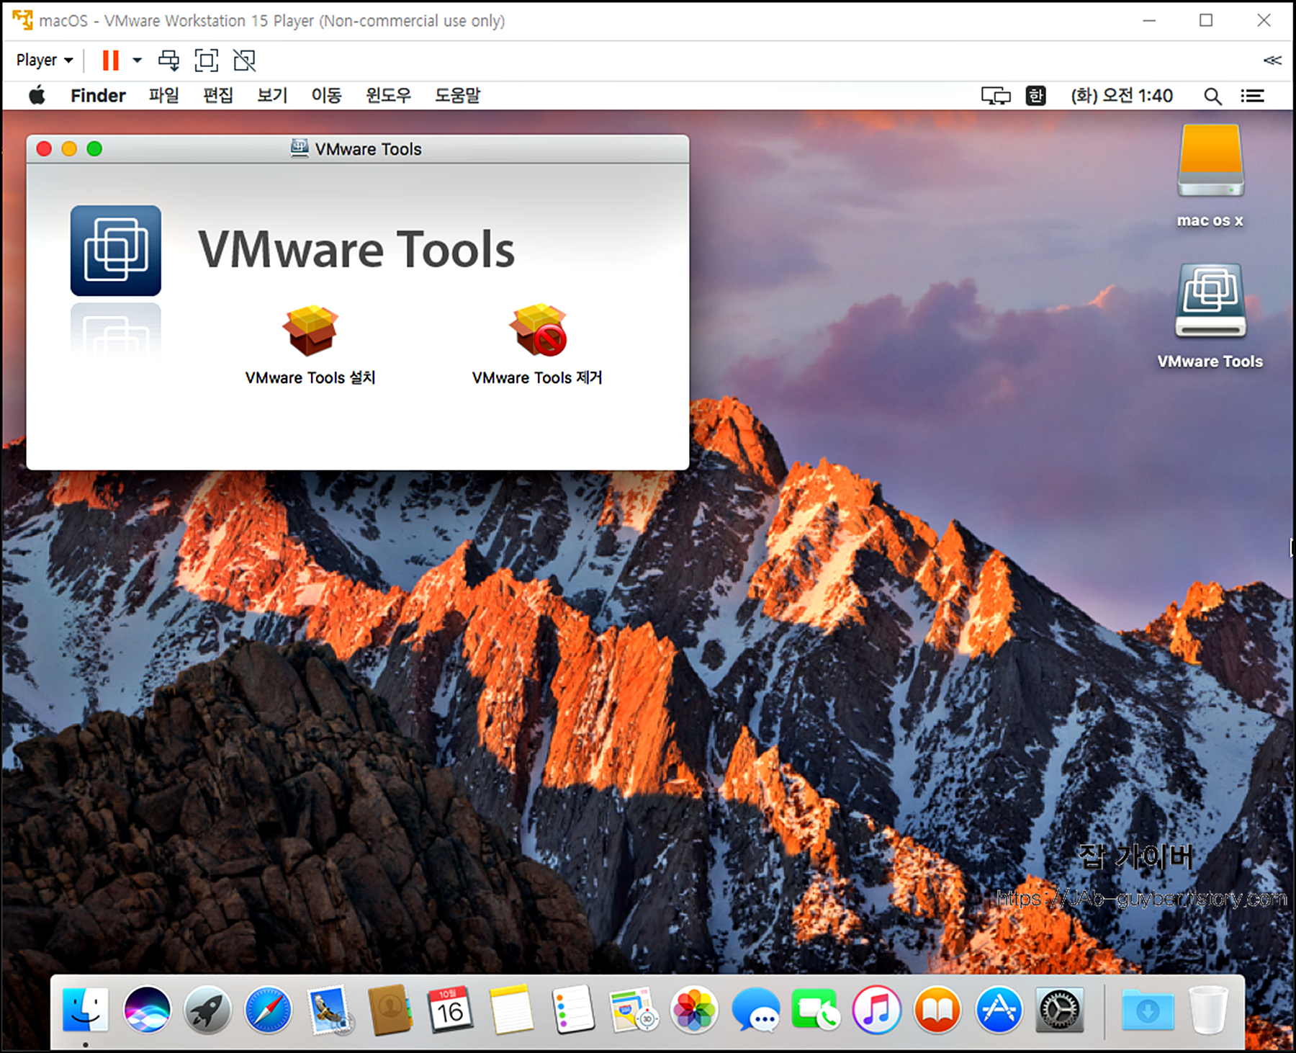
Task: Open Notification Center list icon
Action: [1252, 96]
